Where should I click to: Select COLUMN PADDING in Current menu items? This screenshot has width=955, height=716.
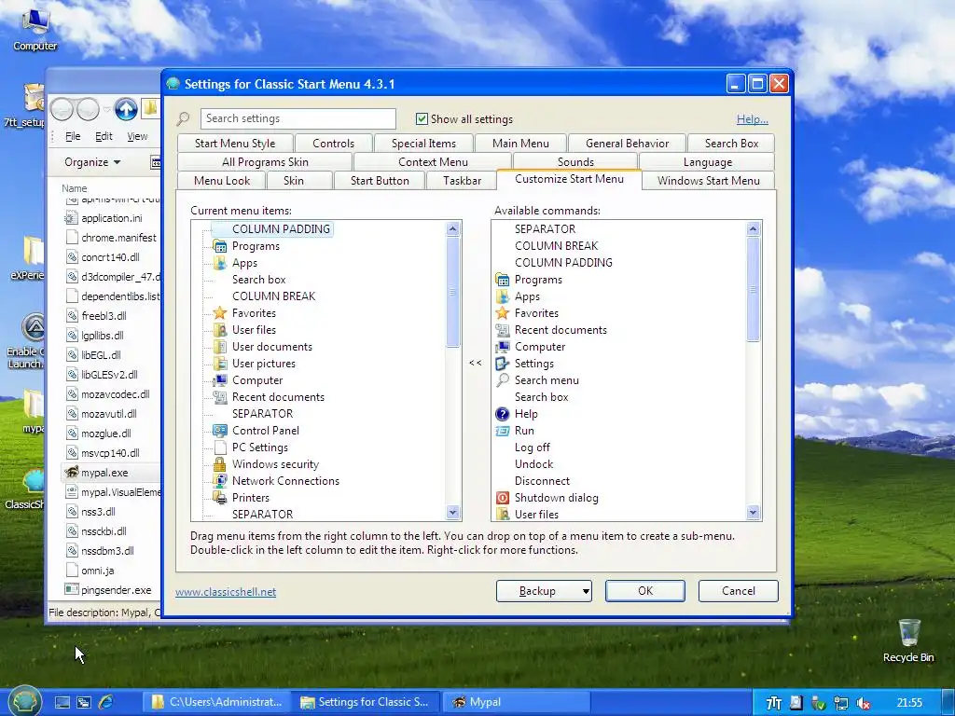pos(281,229)
